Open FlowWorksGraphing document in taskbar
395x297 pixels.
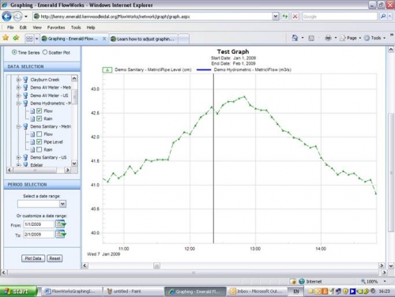click(73, 291)
